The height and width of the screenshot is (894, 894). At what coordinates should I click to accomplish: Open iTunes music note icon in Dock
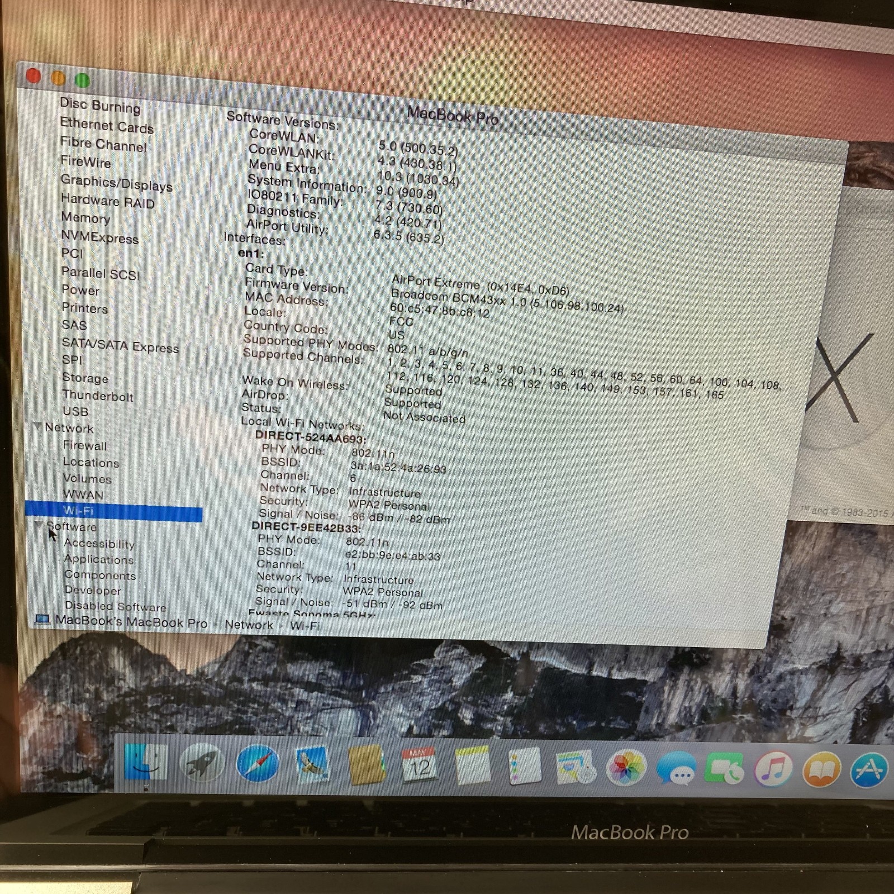[x=773, y=769]
